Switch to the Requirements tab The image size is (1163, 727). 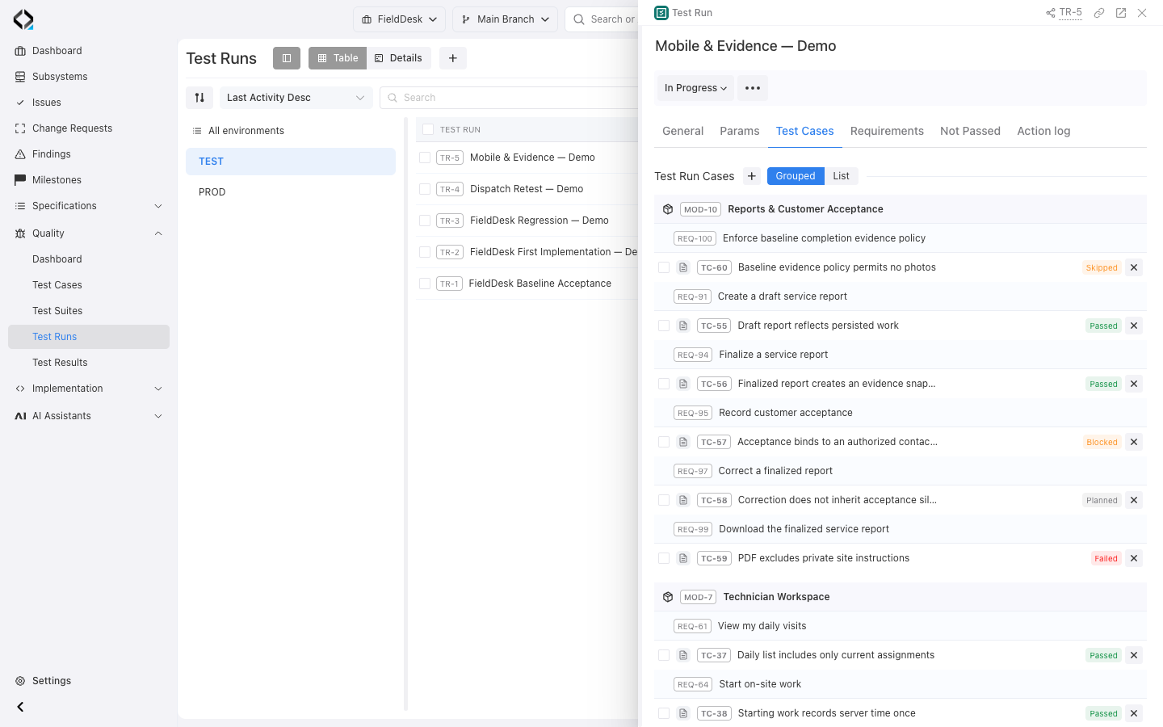point(887,131)
